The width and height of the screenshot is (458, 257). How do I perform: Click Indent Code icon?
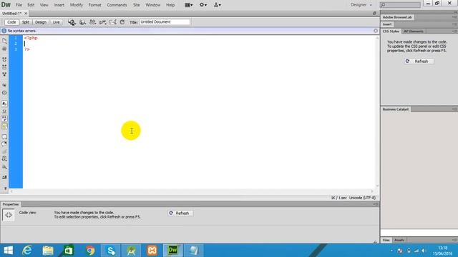(4, 177)
